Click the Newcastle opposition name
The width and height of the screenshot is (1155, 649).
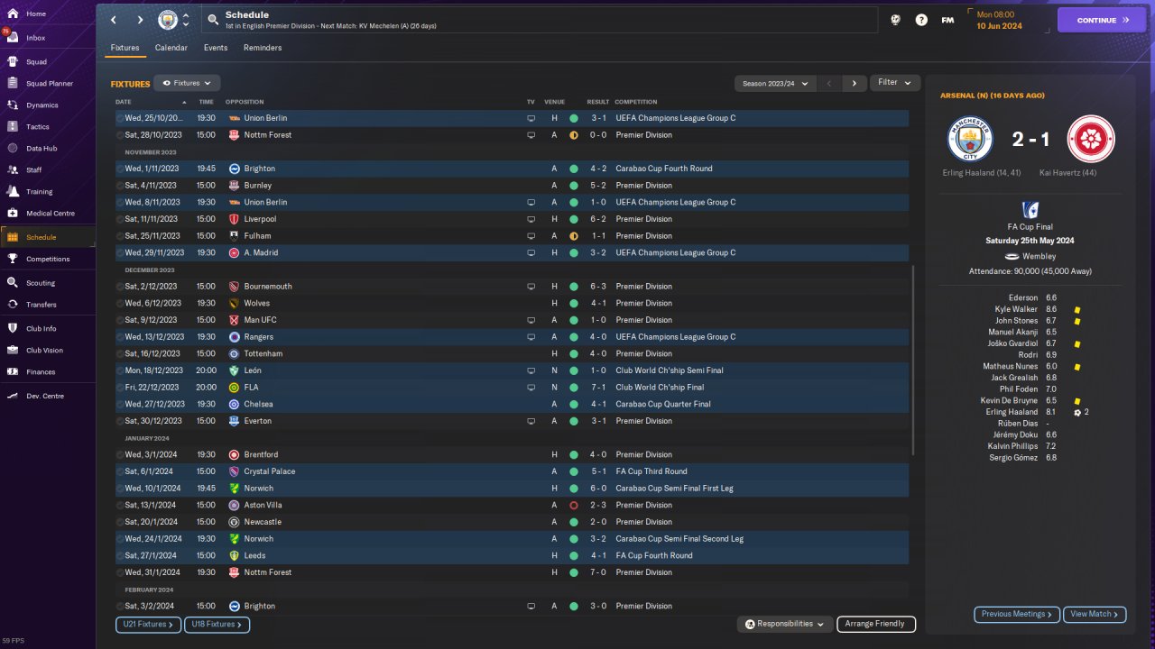click(263, 522)
